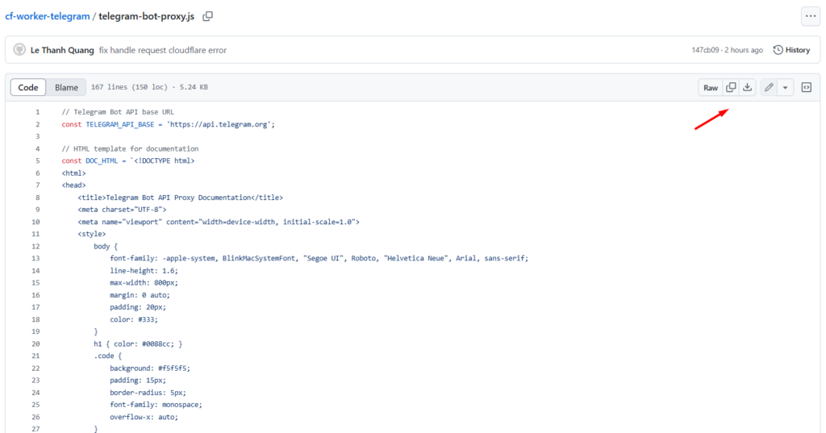Open cf-worker-telegram repository link
The width and height of the screenshot is (826, 433).
pyautogui.click(x=48, y=16)
